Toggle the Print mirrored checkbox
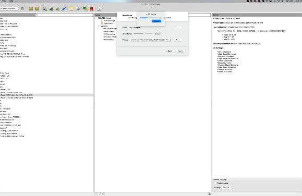The image size is (302, 196). (215, 183)
